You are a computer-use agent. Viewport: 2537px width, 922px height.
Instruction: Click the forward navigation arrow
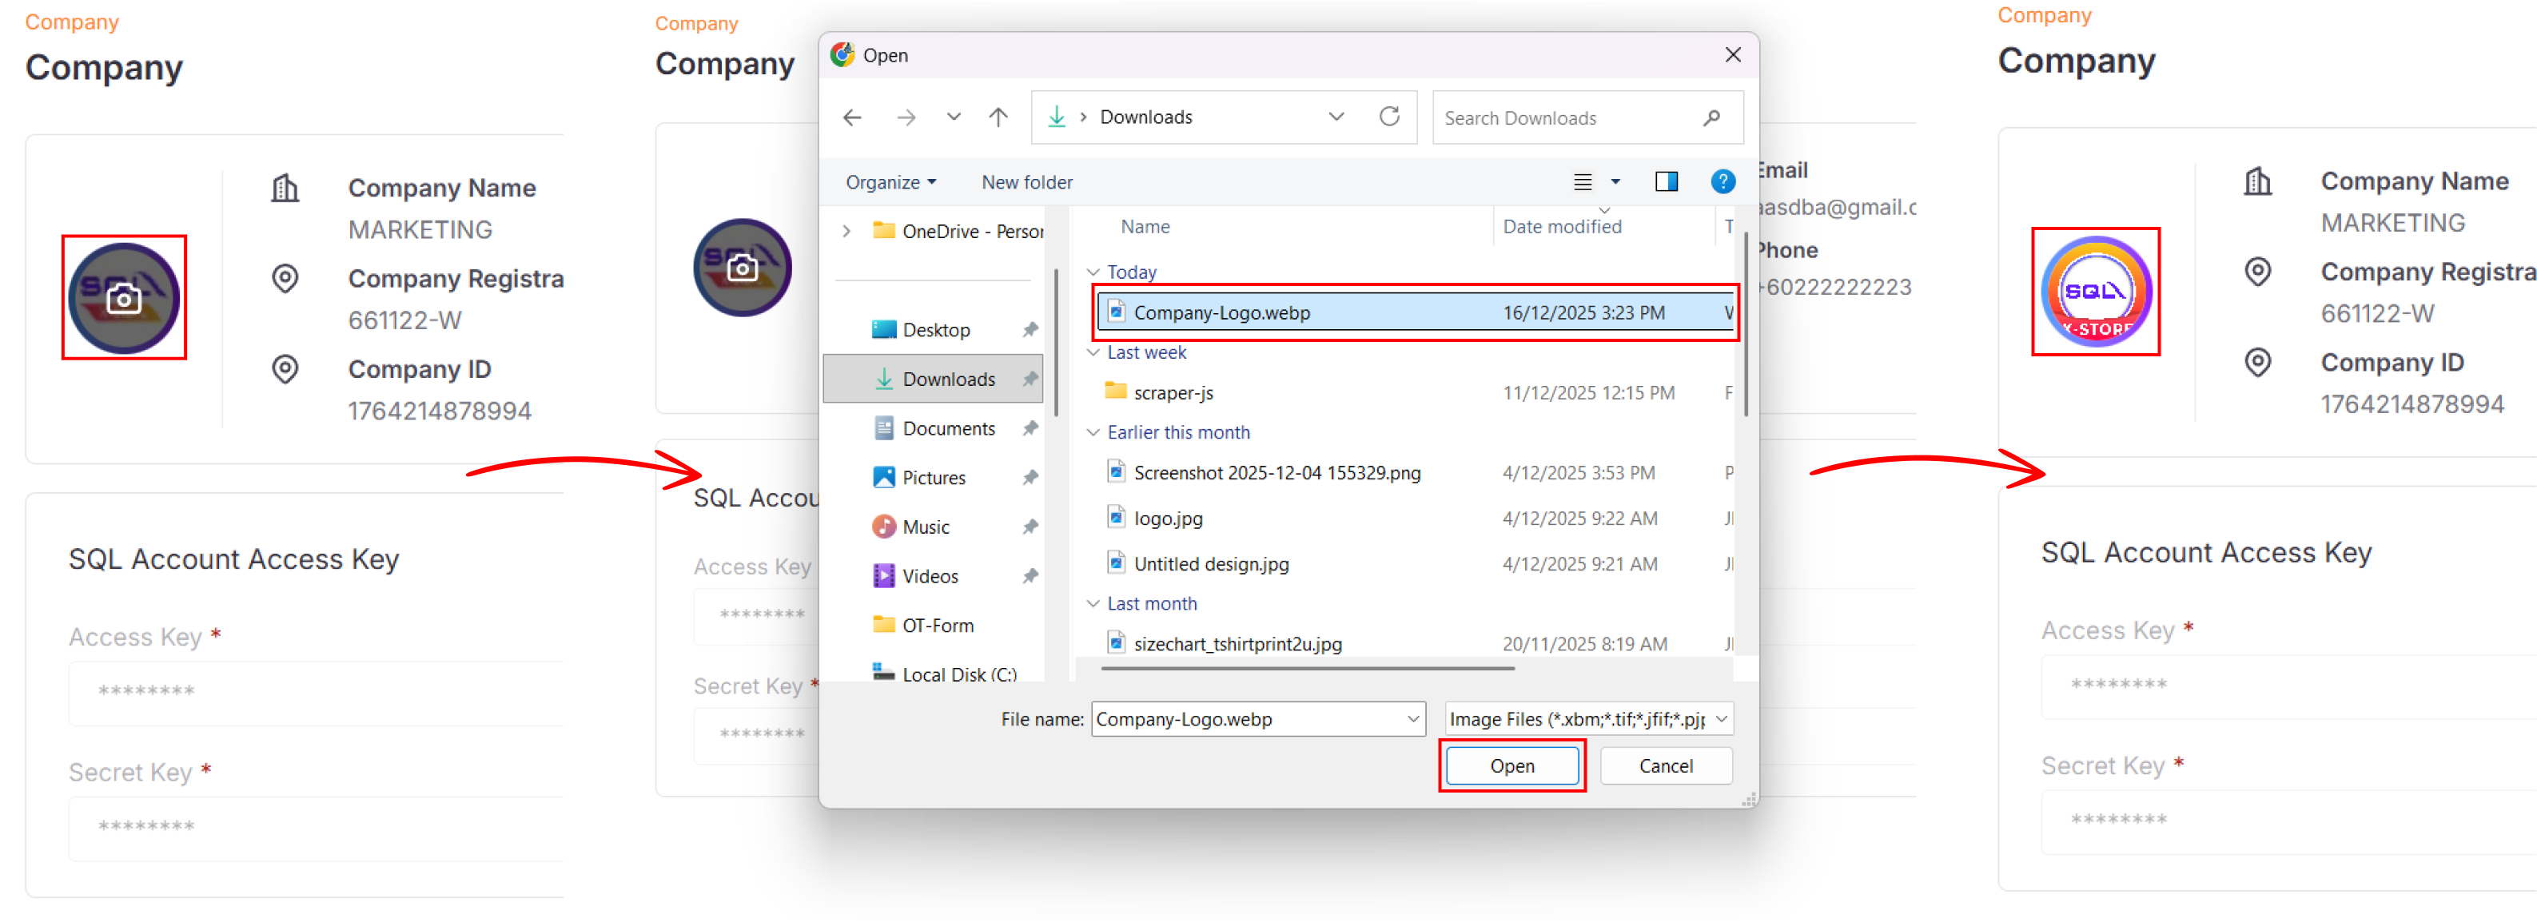click(906, 118)
